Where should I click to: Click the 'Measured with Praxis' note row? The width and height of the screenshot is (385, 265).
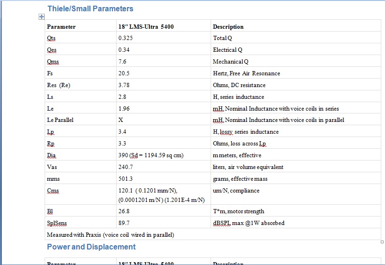(x=213, y=234)
